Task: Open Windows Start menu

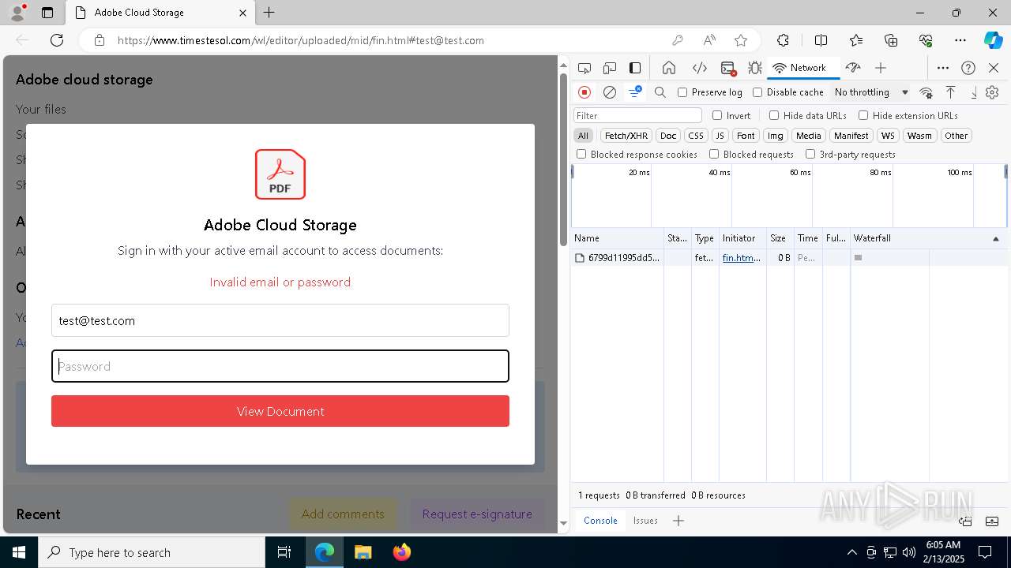Action: (18, 552)
